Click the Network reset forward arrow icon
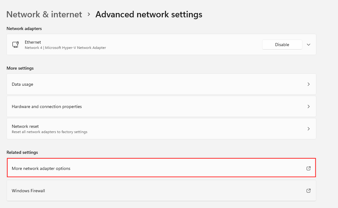Screen dimensions: 338x208 (308, 128)
